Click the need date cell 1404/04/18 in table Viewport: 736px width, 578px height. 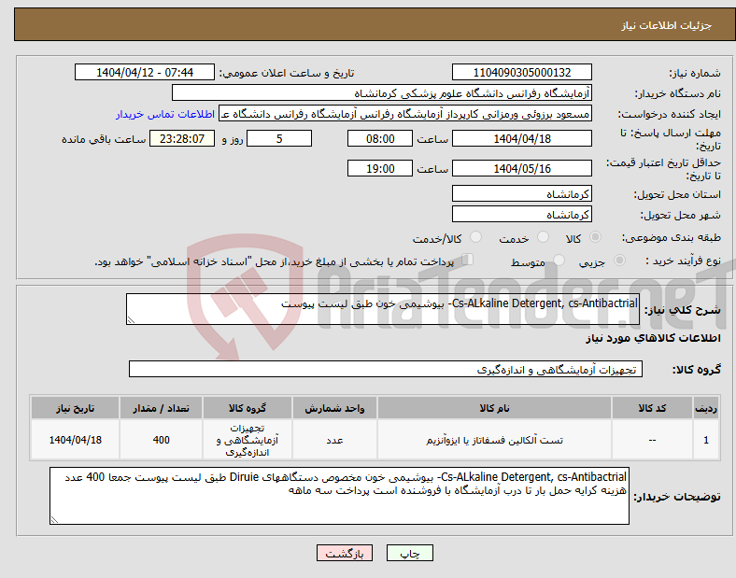tap(75, 440)
